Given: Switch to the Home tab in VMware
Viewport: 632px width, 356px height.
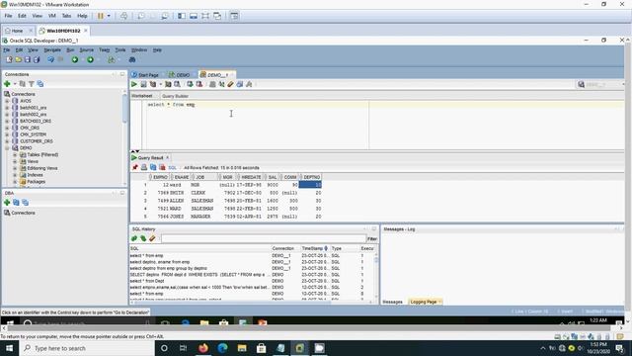Looking at the screenshot, I should click(x=17, y=31).
